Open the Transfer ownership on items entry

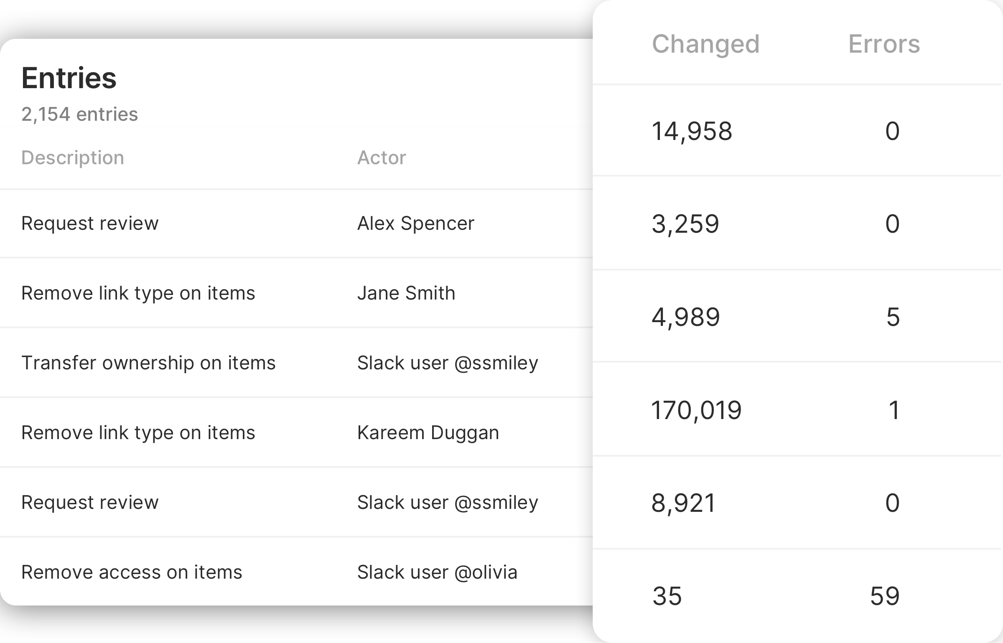148,363
